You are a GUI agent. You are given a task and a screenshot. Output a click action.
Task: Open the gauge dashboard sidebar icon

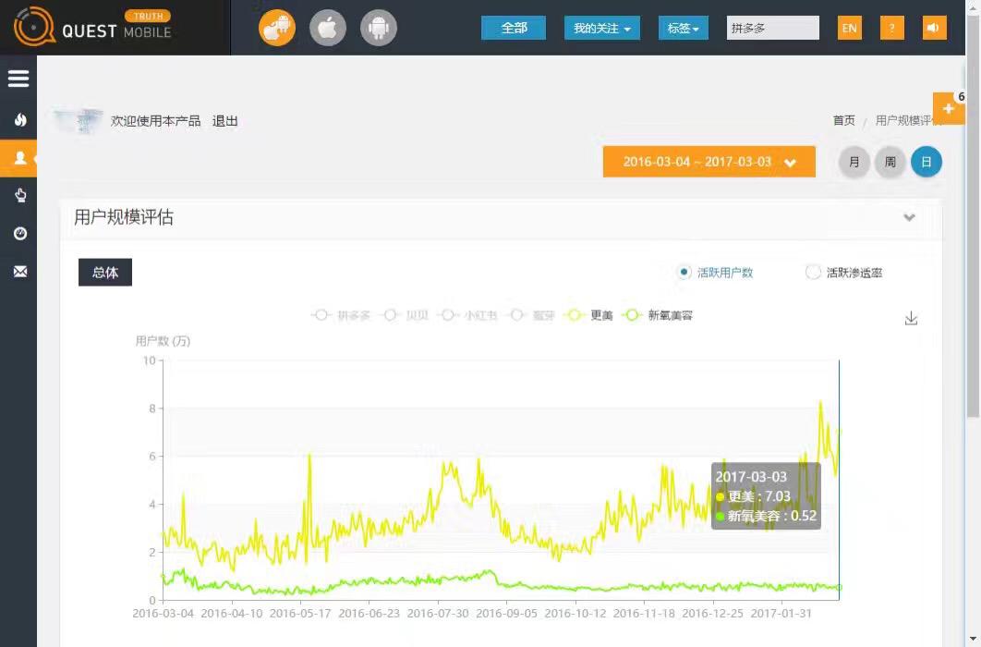click(x=19, y=234)
